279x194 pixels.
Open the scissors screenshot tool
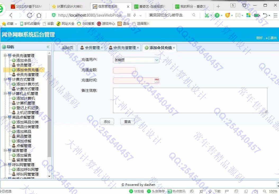coord(207,15)
